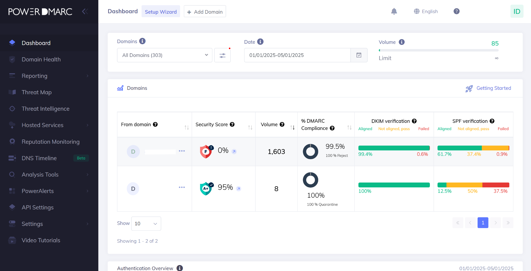The height and width of the screenshot is (271, 531).
Task: Click the volume limit progress bar
Action: point(438,50)
